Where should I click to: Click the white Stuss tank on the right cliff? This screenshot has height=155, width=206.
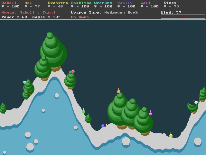pos(196,102)
